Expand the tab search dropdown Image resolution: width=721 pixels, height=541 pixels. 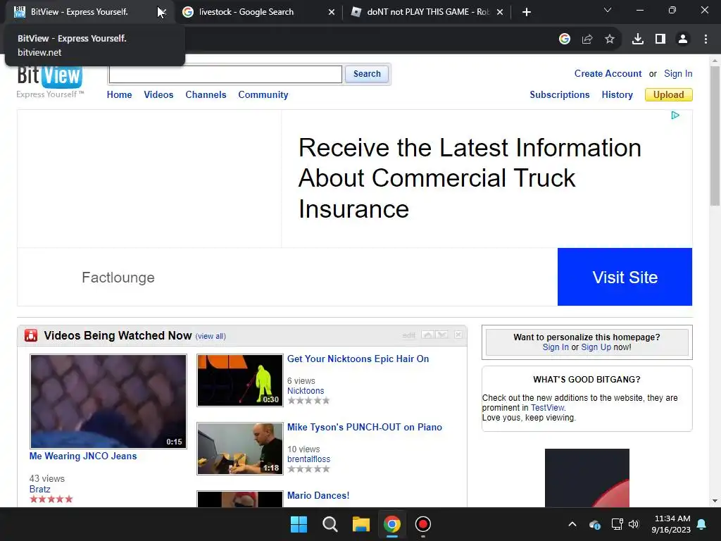click(x=608, y=10)
